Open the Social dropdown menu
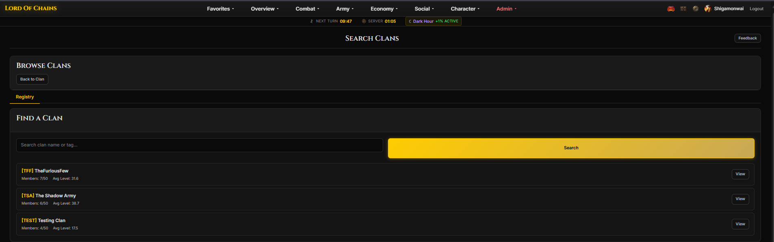The height and width of the screenshot is (242, 774). click(x=424, y=9)
